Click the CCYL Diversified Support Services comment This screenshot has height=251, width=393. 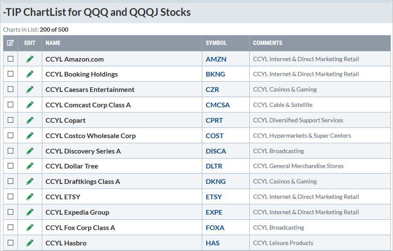tap(298, 120)
